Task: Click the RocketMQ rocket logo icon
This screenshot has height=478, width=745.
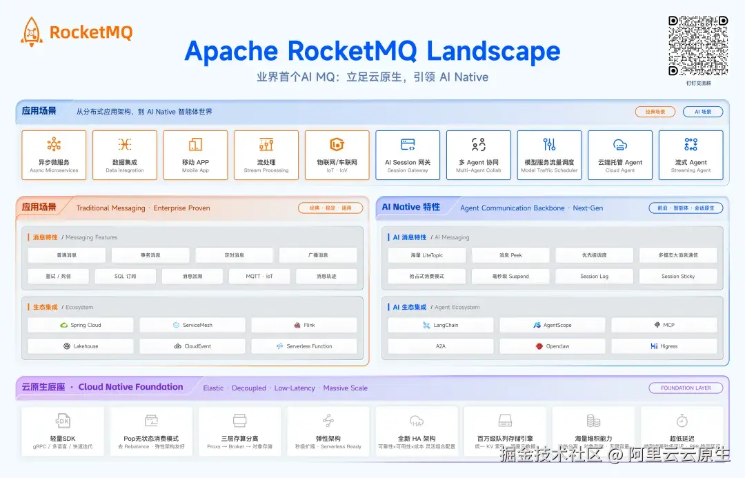Action: pos(31,32)
